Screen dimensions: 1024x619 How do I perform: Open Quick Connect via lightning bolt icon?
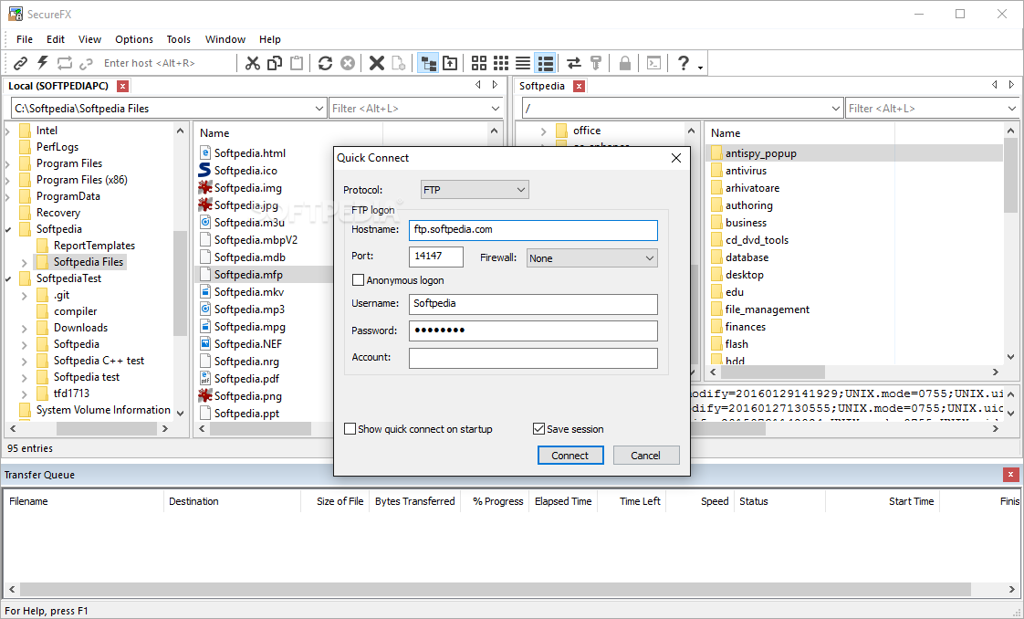(43, 63)
